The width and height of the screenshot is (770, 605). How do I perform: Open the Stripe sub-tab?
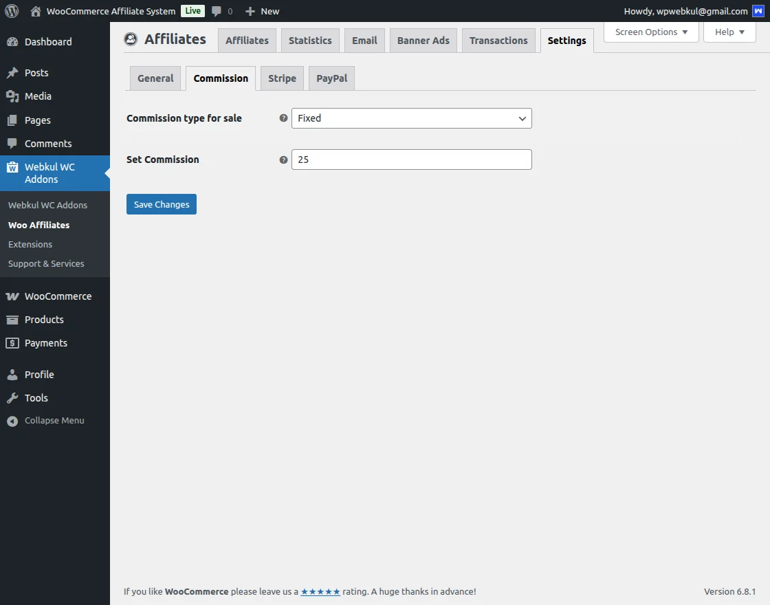282,78
